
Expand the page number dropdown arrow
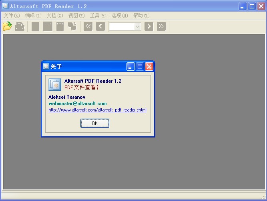137,27
